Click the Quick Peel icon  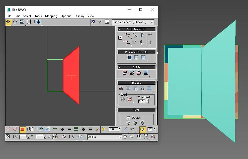click(x=129, y=123)
